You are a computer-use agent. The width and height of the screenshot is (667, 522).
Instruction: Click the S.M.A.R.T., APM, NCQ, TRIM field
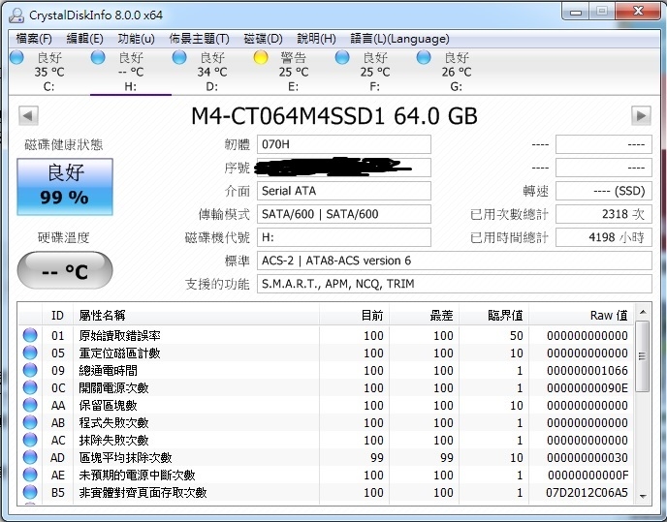pos(455,284)
